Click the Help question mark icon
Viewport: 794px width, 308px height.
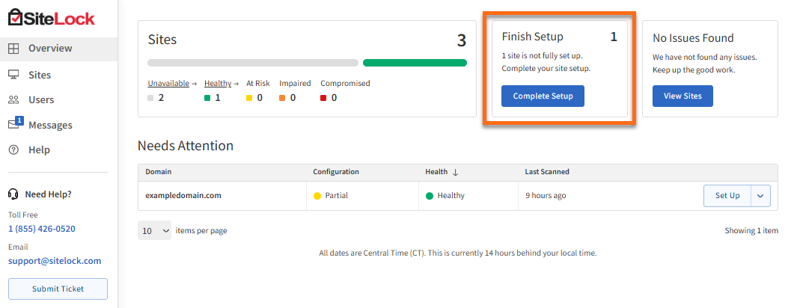tap(13, 150)
